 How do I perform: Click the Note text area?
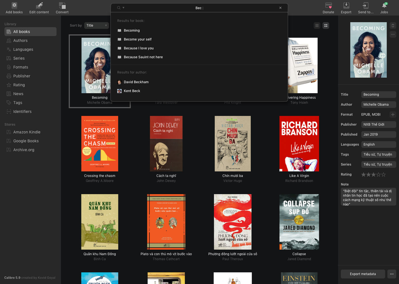(369, 197)
